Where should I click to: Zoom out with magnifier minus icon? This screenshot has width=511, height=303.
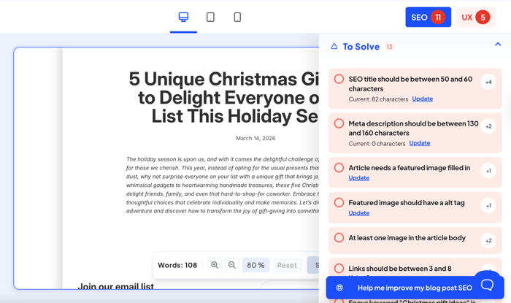(x=231, y=265)
